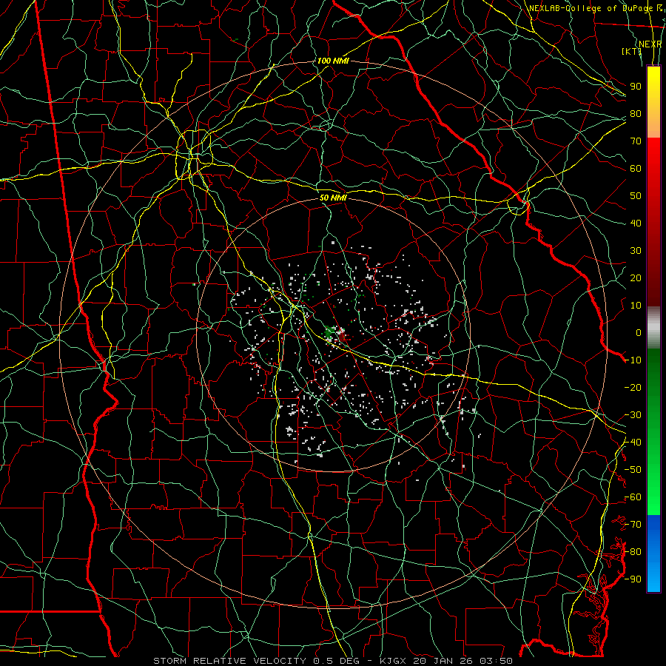Viewport: 666px width, 666px height.
Task: Click the -70 value on the color scale
Action: (x=633, y=525)
